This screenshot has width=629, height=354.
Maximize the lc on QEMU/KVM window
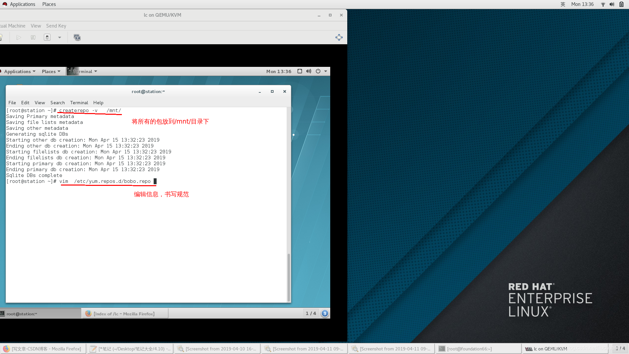tap(330, 15)
